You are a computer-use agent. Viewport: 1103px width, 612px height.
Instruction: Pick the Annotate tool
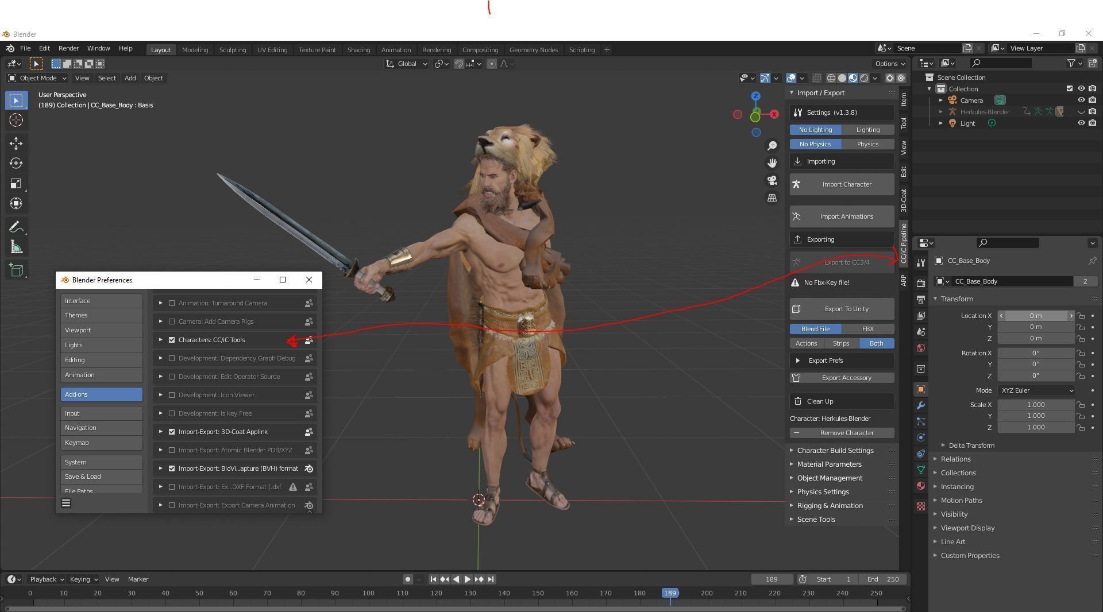click(x=16, y=226)
